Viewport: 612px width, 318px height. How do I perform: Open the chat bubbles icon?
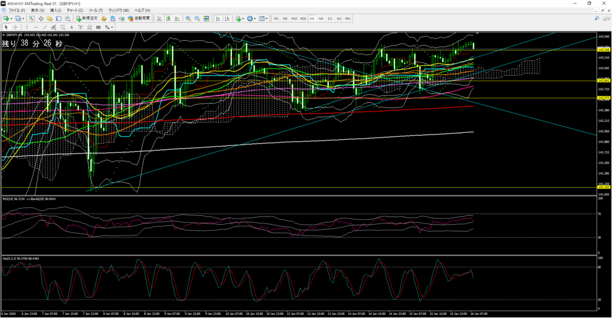point(607,19)
